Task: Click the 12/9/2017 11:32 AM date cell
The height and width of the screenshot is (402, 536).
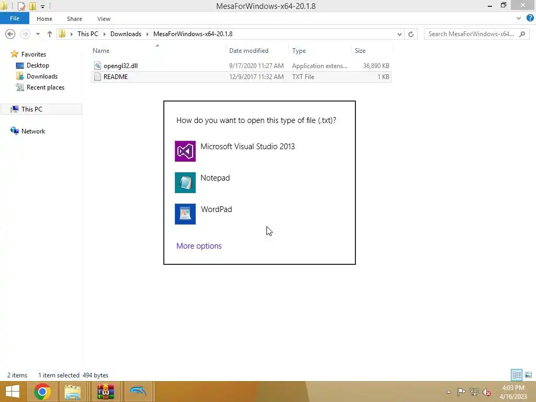Action: (256, 76)
